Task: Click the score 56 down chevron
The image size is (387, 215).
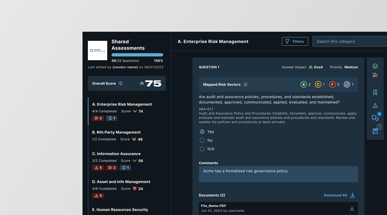Action: 135,161
